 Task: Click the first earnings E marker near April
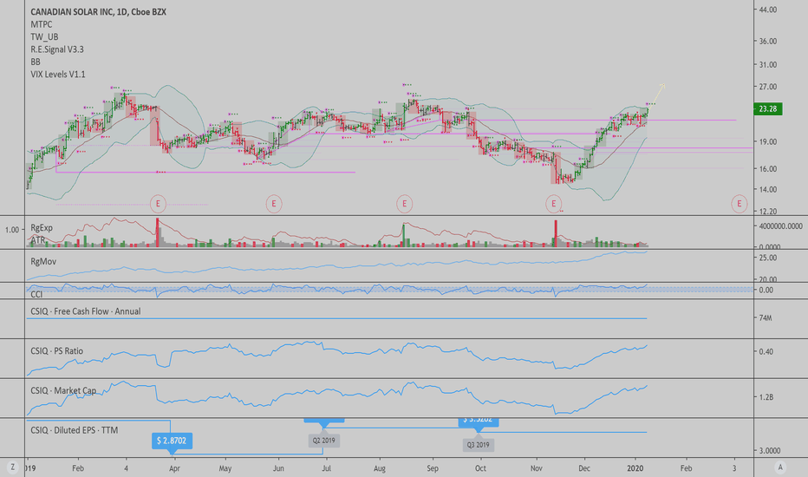coord(158,204)
